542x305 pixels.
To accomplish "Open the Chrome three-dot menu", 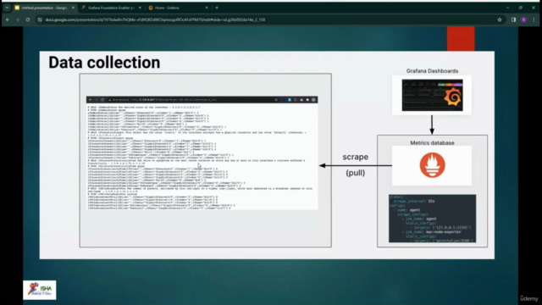I will point(534,19).
